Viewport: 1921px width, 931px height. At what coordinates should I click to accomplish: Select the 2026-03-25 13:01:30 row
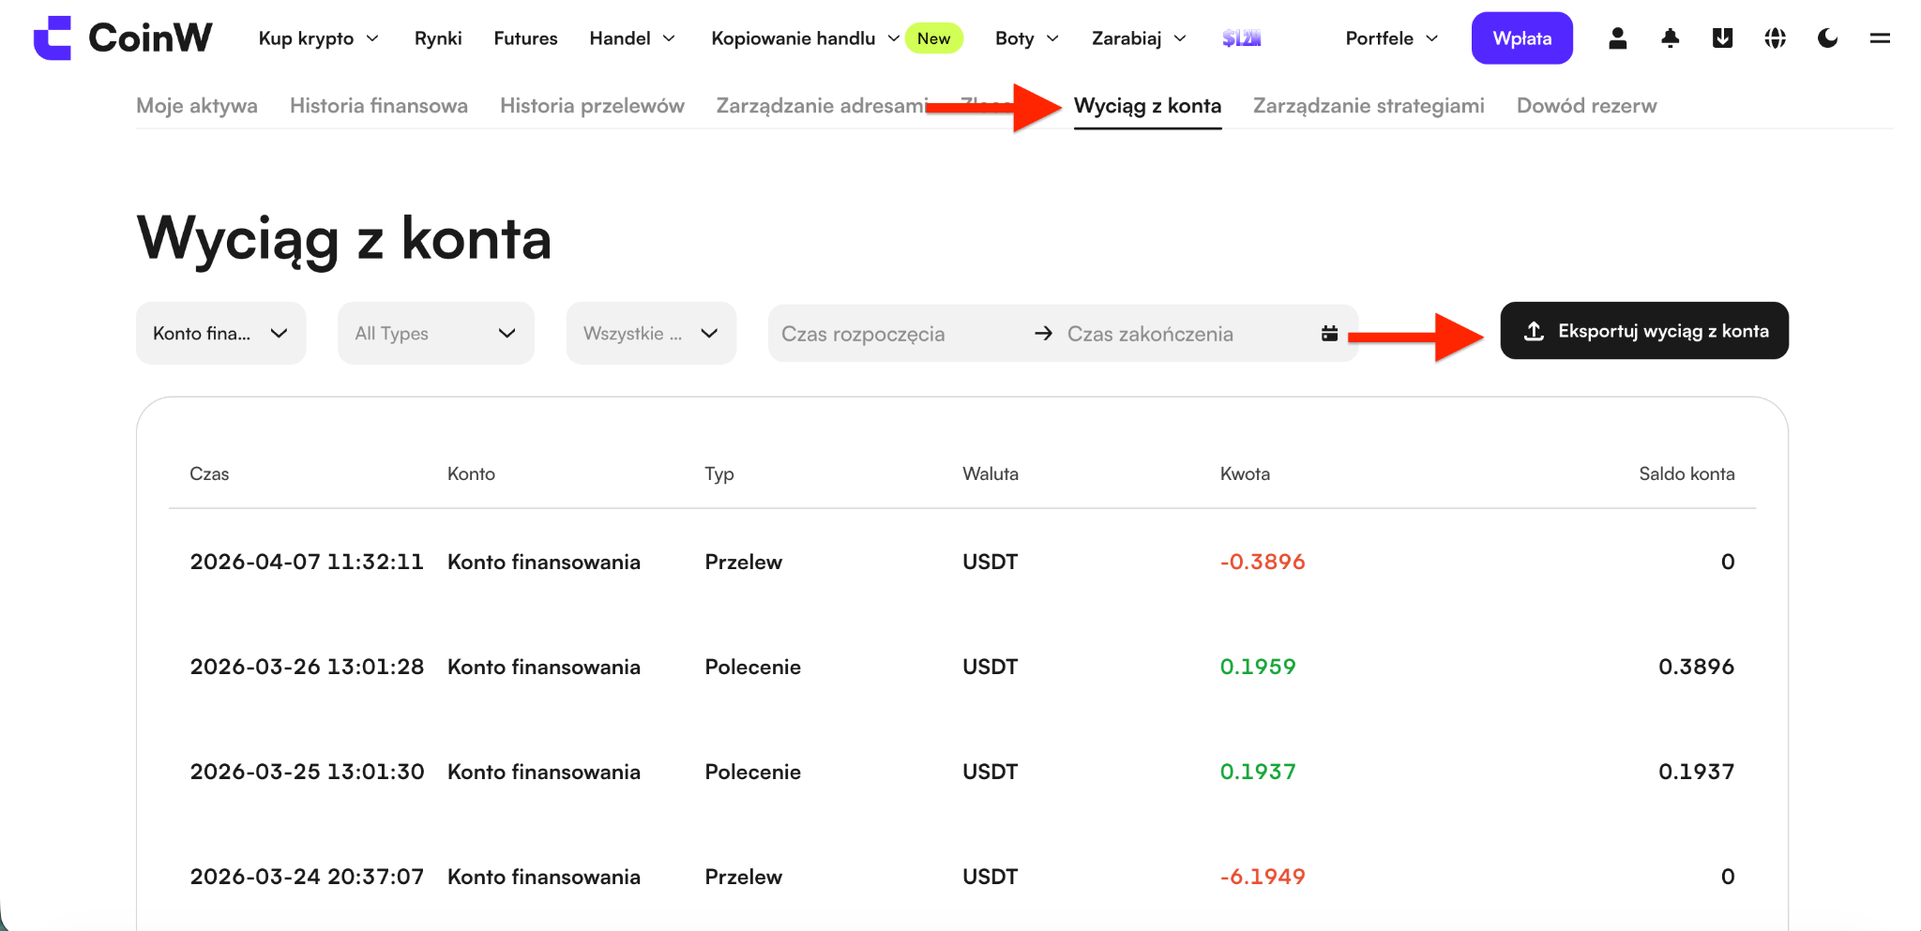[962, 772]
